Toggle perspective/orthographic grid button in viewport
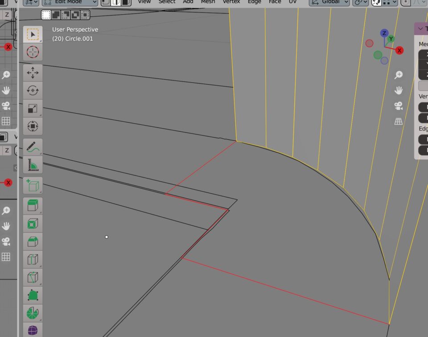428x337 pixels. click(x=398, y=121)
